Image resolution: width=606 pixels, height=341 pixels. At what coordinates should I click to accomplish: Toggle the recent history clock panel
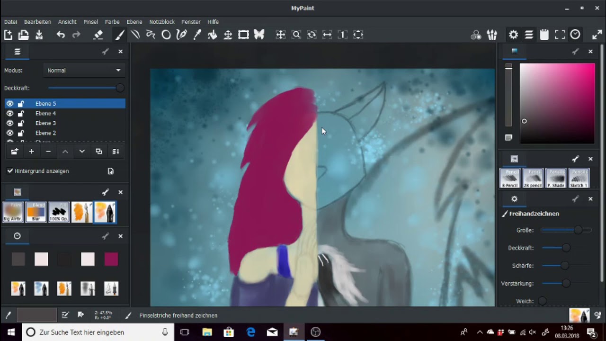[575, 35]
